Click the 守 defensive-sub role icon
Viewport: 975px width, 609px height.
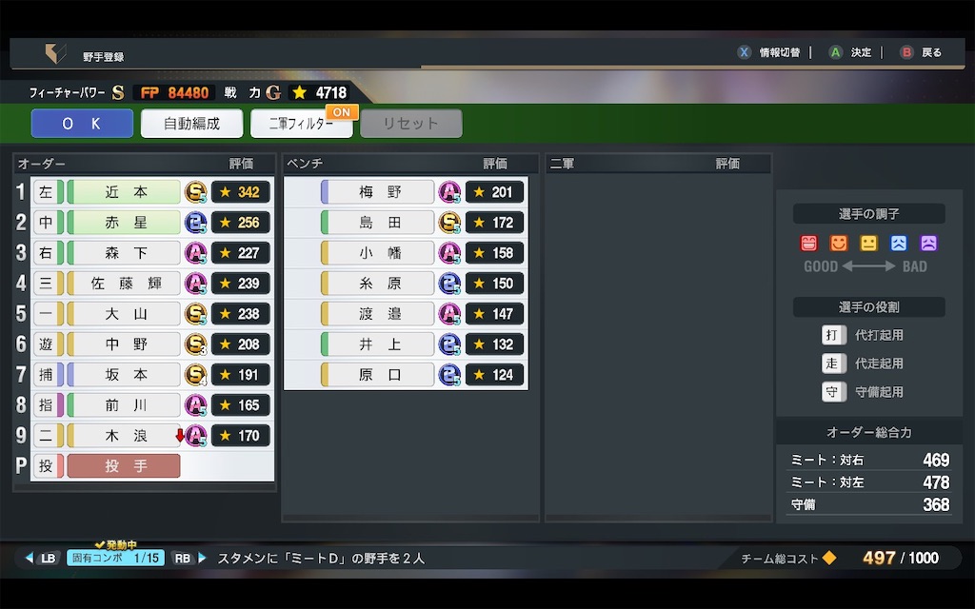(x=832, y=392)
